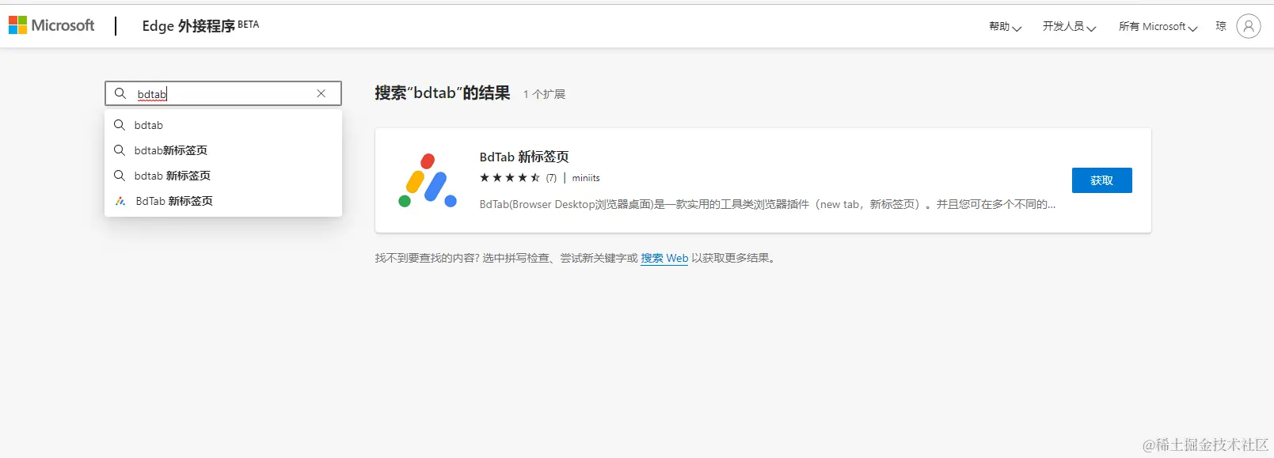Viewport: 1274px width, 458px height.
Task: Click the 1 个扩展 result count
Action: click(544, 94)
